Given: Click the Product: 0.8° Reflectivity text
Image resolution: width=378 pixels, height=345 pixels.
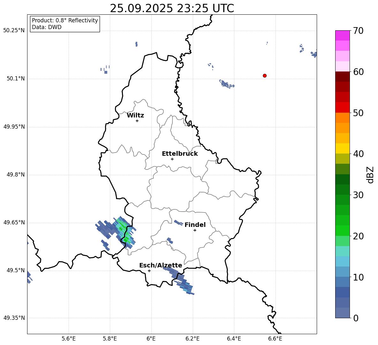Looking at the screenshot, I should pos(65,20).
